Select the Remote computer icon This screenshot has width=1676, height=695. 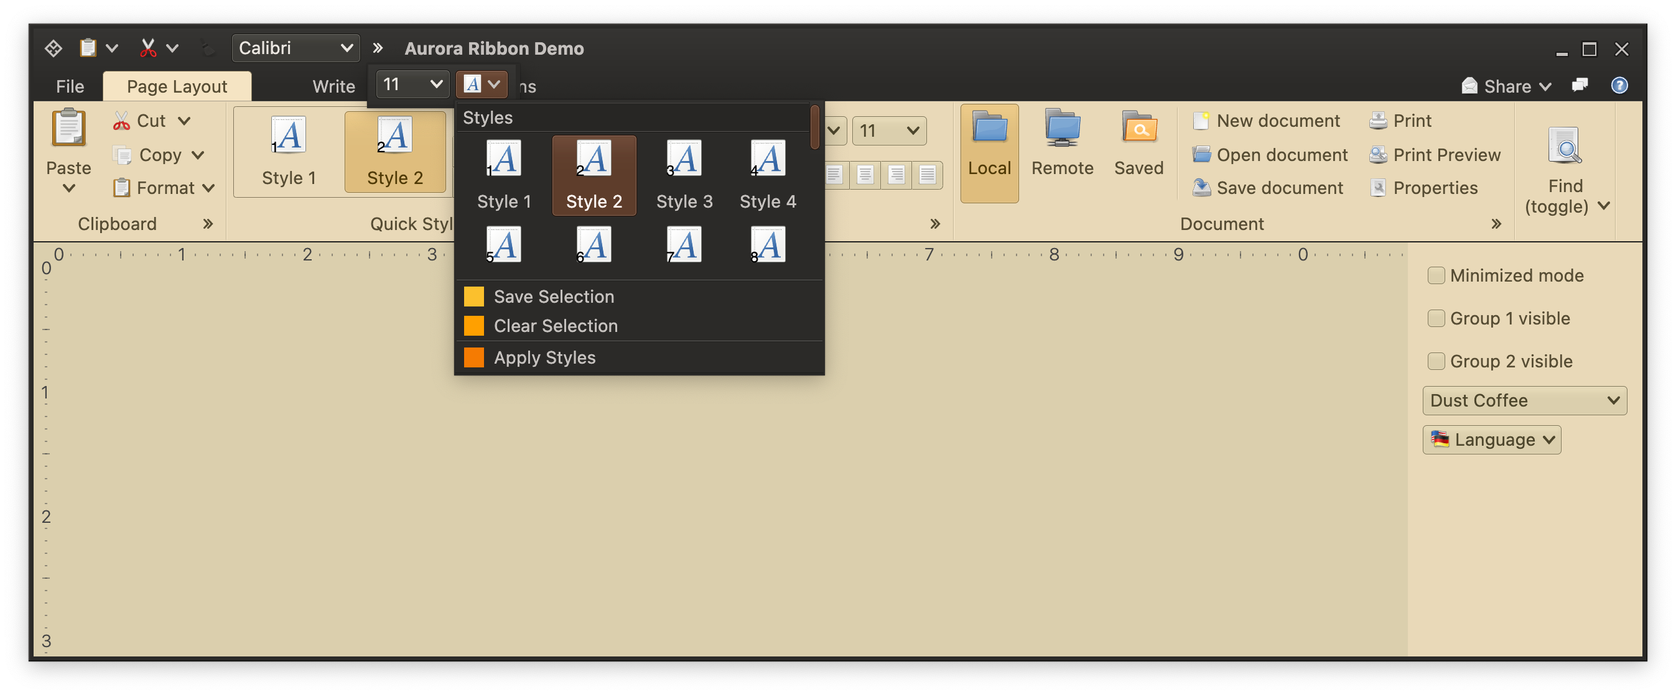1062,127
